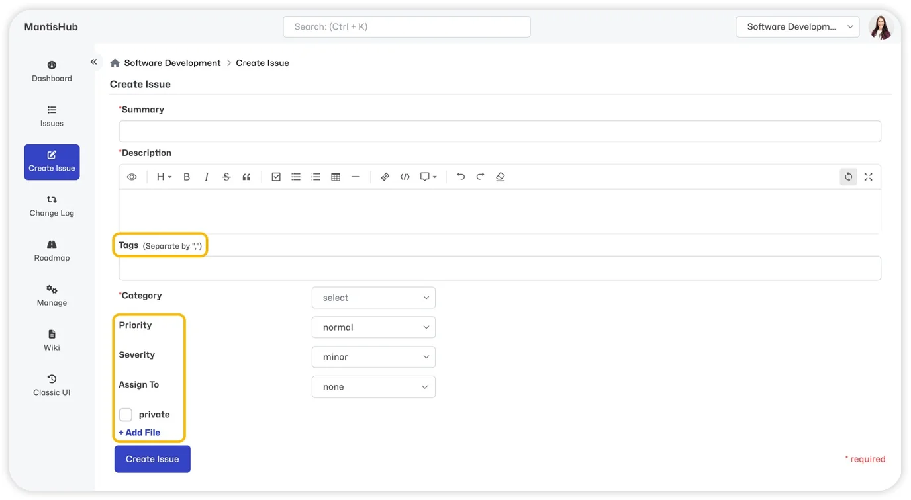This screenshot has height=500, width=911.
Task: Click the Create Issue breadcrumb text
Action: (x=262, y=63)
